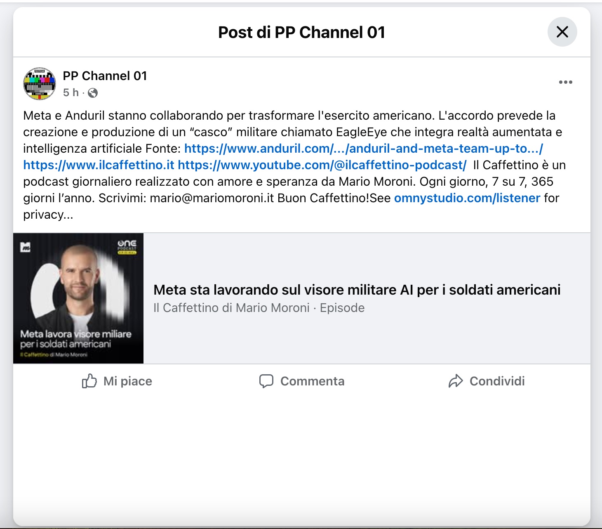Image resolution: width=602 pixels, height=529 pixels.
Task: Click the text 'mario@mariomoroni.it' in post
Action: (x=212, y=198)
